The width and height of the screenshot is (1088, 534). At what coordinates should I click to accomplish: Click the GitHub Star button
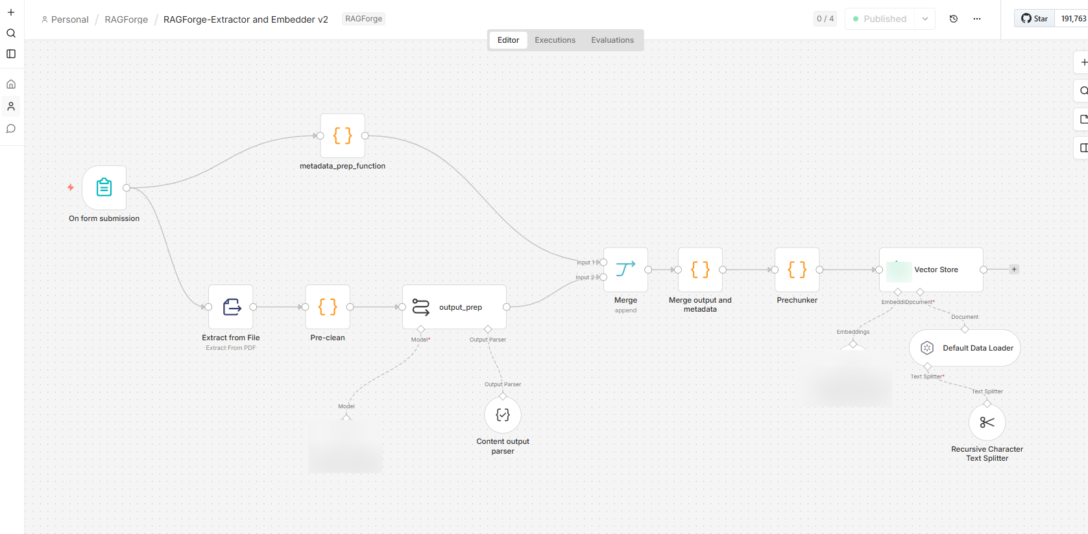click(1035, 19)
